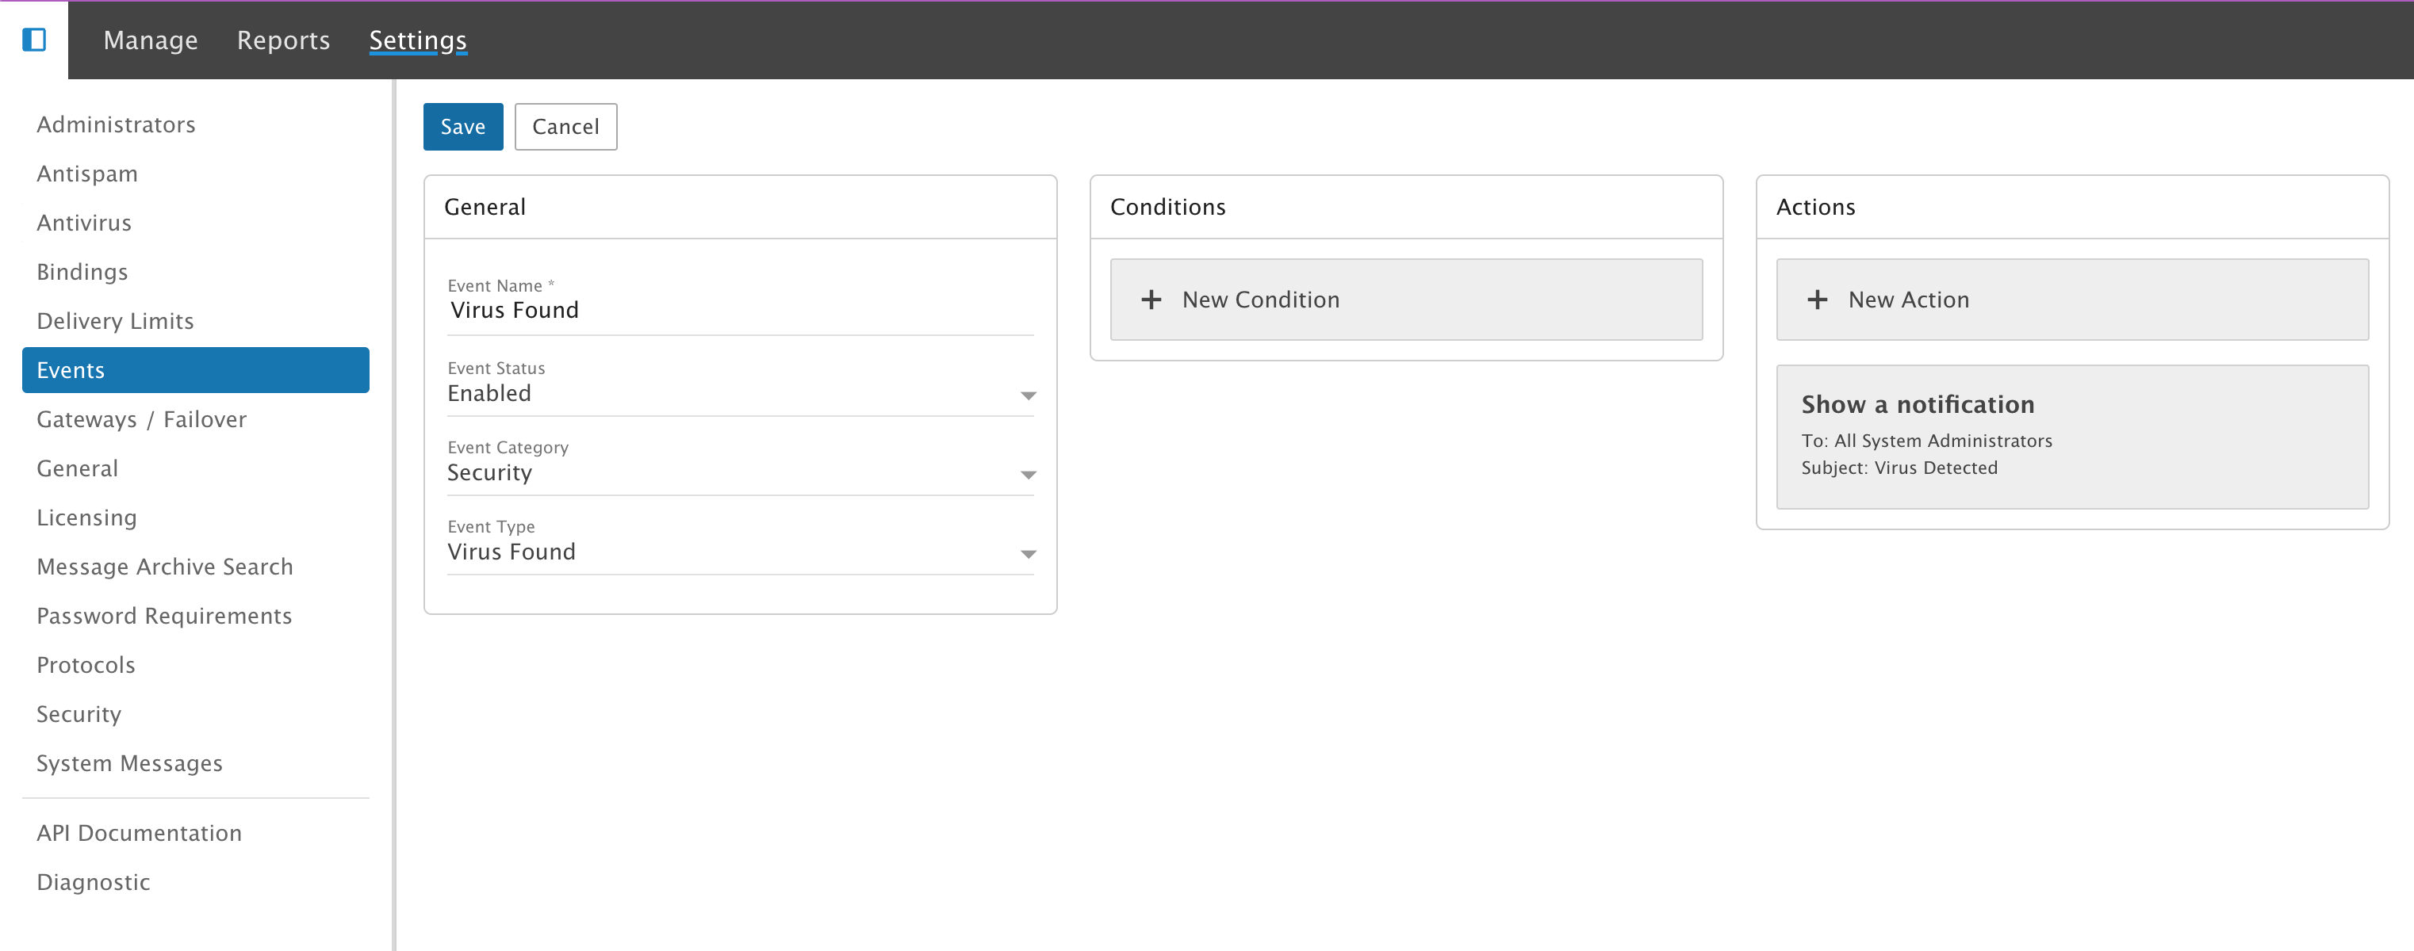Open the Manage menu
The width and height of the screenshot is (2414, 951).
pyautogui.click(x=150, y=40)
